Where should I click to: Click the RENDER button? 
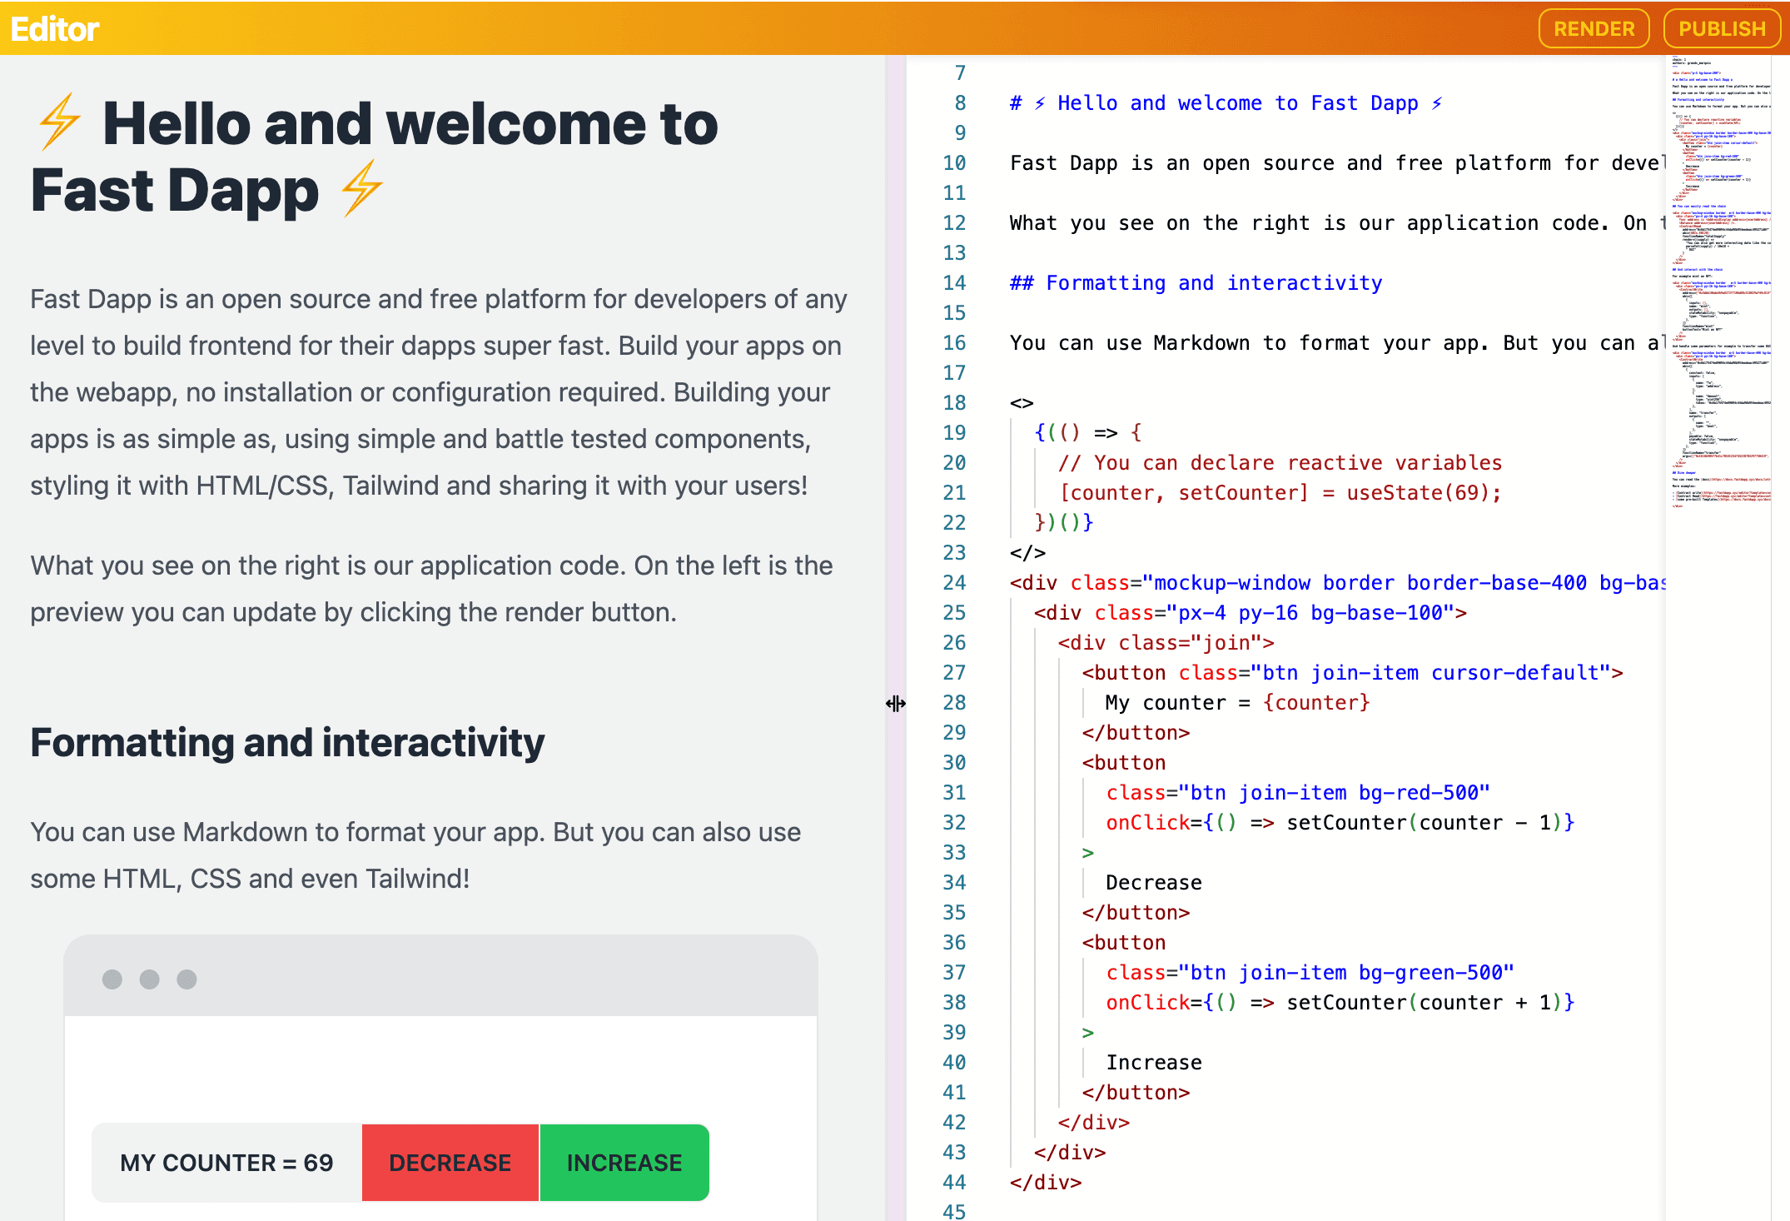1594,28
